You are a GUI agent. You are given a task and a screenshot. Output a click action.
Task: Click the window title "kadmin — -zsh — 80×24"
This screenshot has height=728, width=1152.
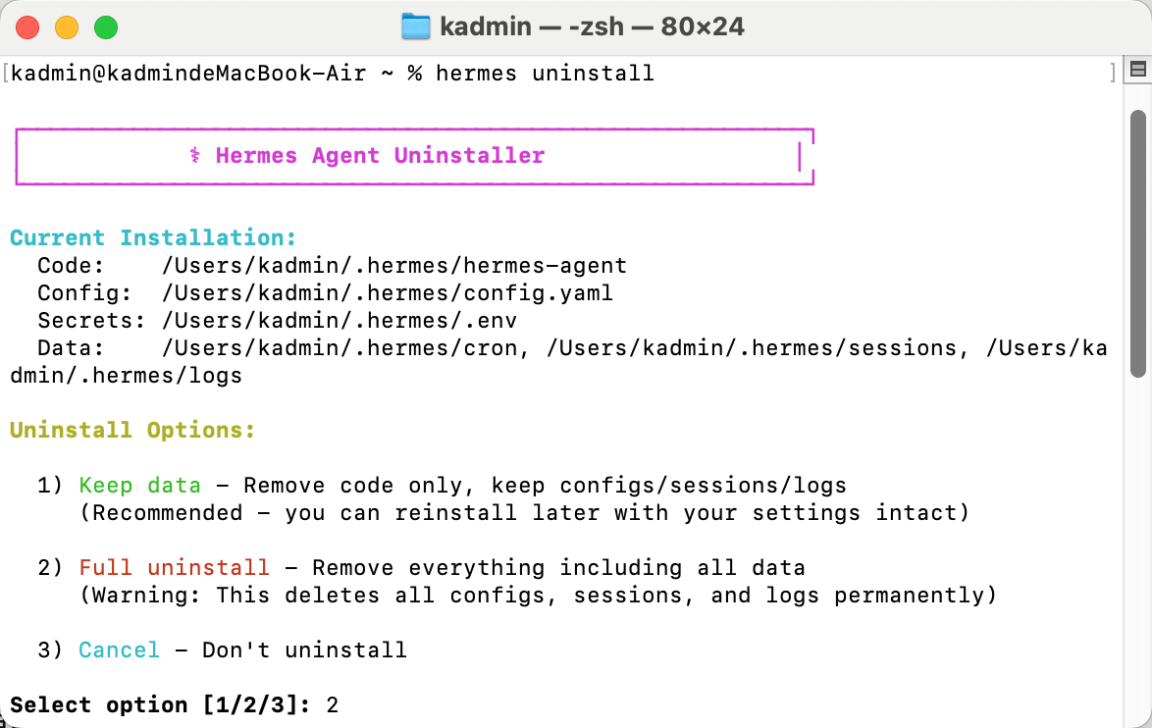pos(592,27)
